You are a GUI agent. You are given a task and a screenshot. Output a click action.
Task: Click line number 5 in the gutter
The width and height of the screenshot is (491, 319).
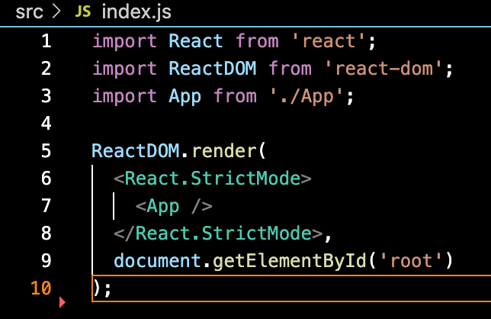click(x=47, y=151)
